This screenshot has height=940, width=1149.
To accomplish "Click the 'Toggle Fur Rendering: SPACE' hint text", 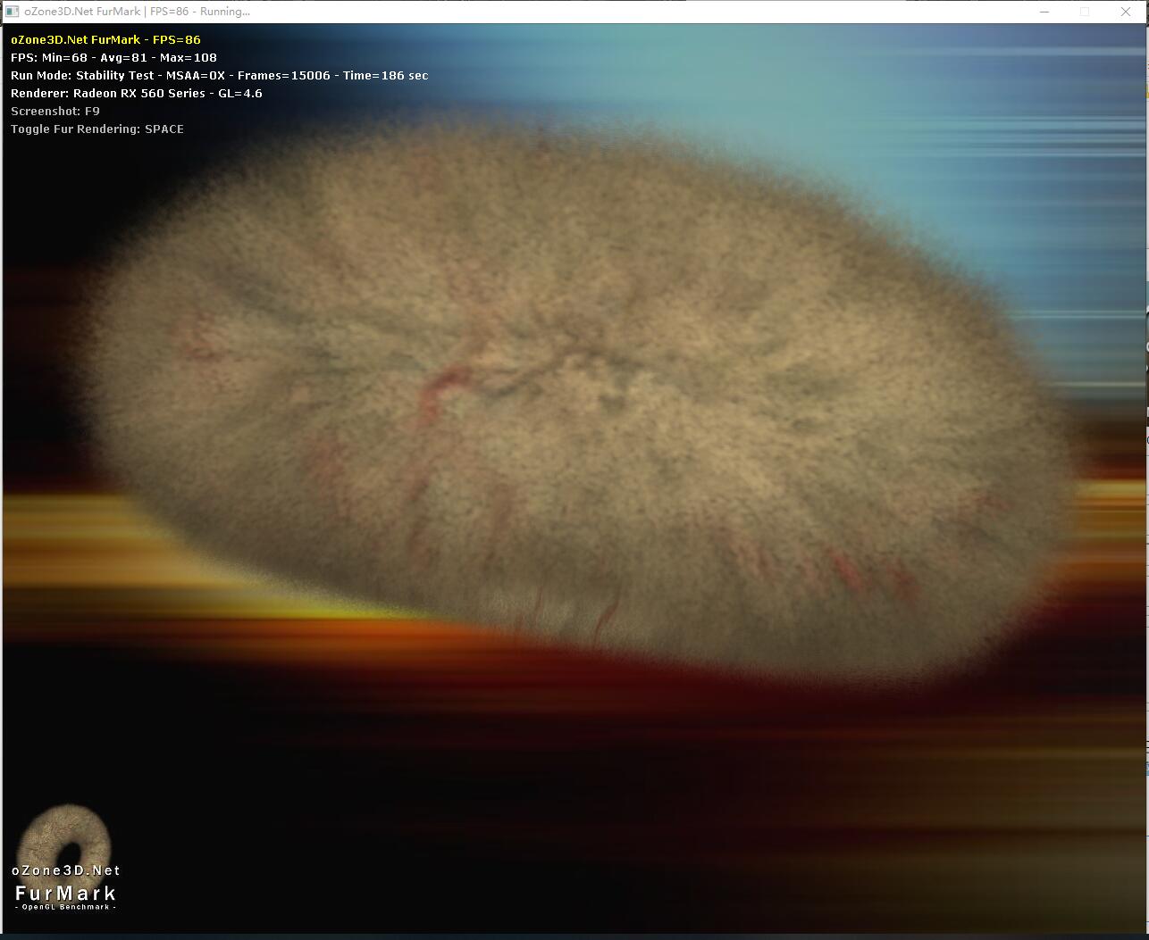I will point(97,129).
